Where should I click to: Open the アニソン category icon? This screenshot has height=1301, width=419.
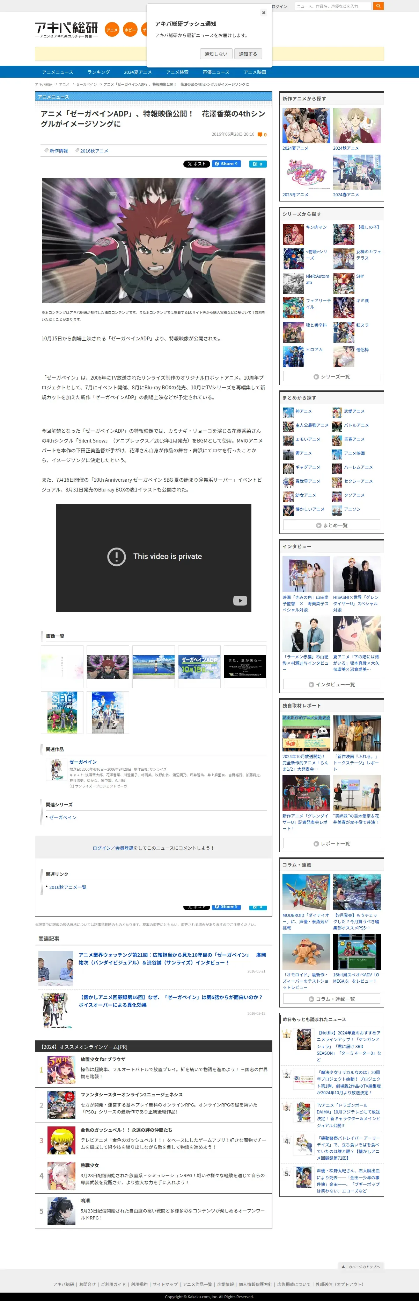pyautogui.click(x=337, y=511)
